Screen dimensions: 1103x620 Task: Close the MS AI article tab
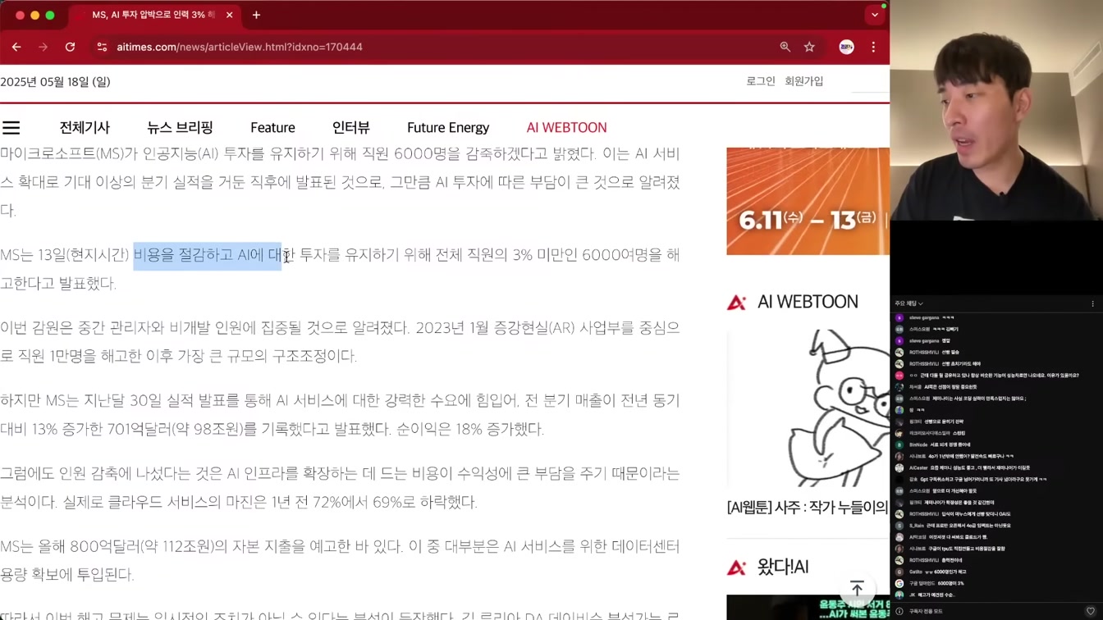click(229, 15)
